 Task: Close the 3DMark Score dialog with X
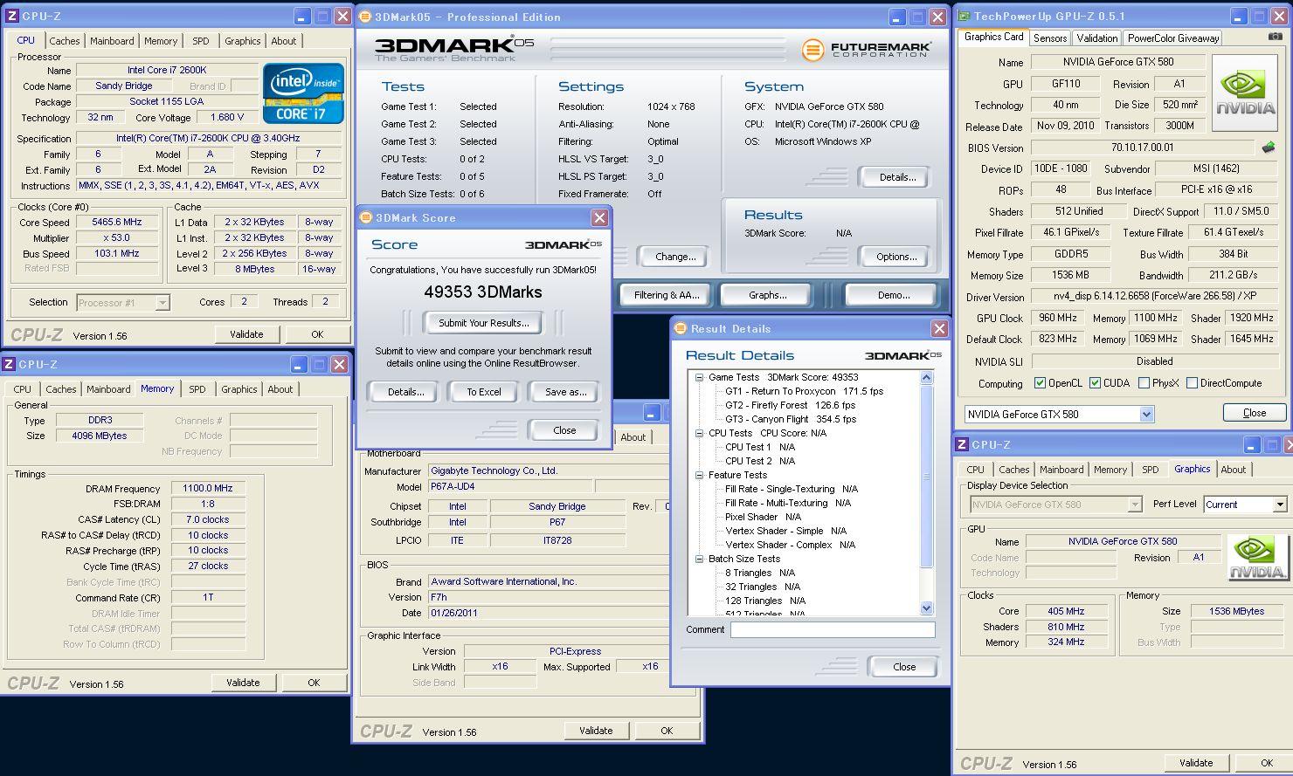[599, 217]
